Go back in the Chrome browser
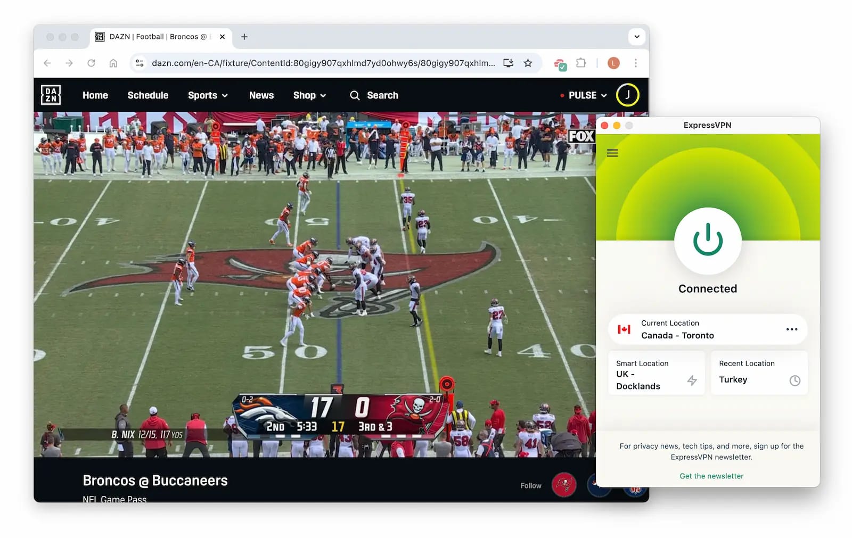852x538 pixels. pyautogui.click(x=47, y=63)
